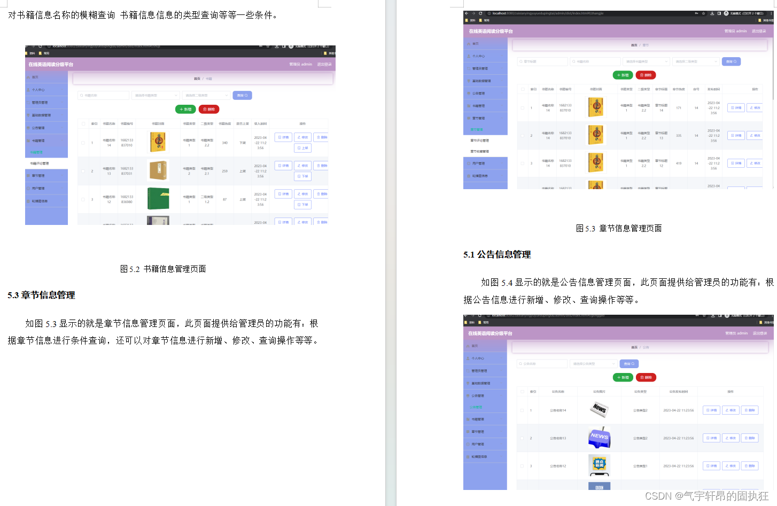Expand 个人中心 in book management screenshot sidebar

pyautogui.click(x=46, y=90)
